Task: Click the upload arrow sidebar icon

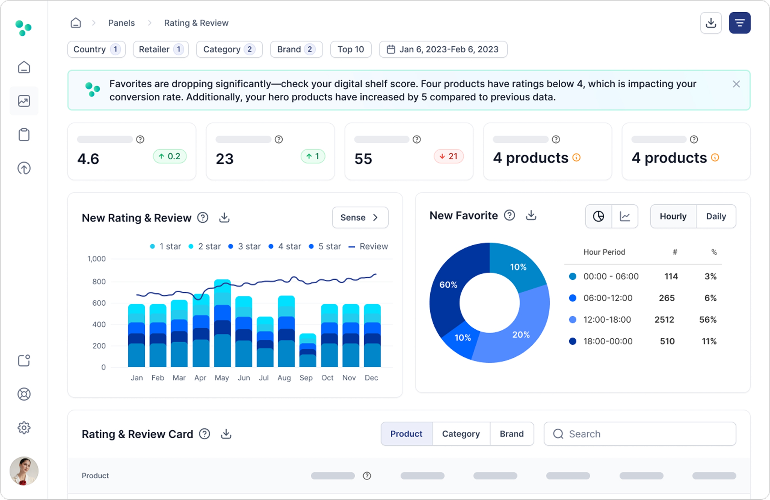Action: tap(24, 168)
